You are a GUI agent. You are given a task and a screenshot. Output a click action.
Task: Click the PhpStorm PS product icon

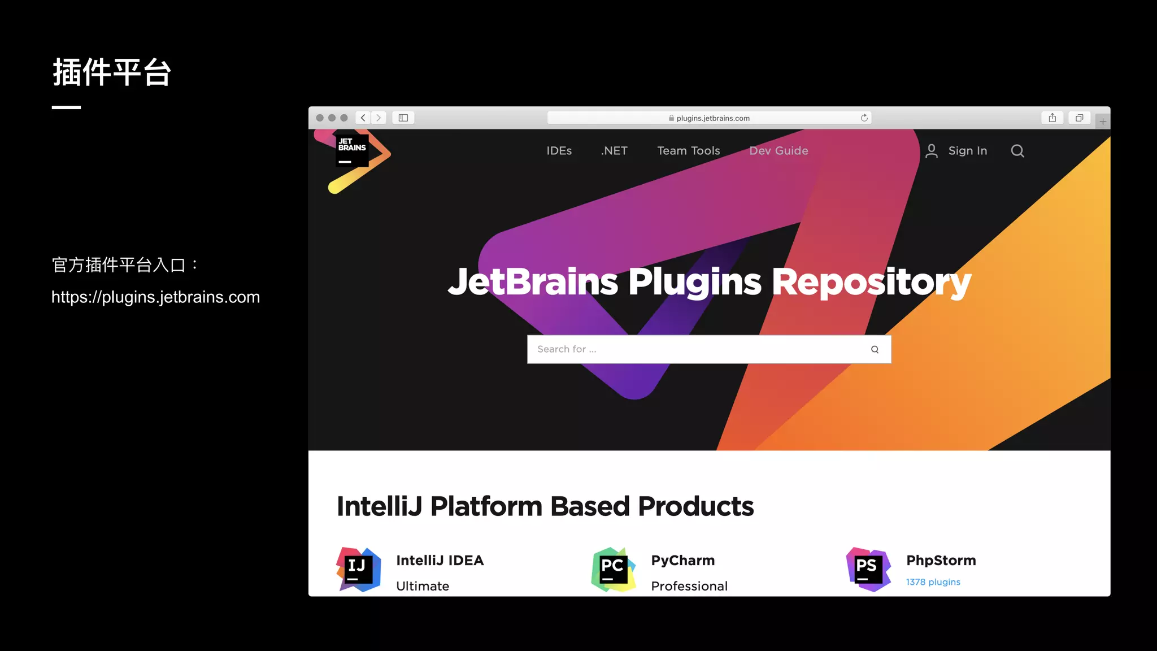tap(868, 570)
